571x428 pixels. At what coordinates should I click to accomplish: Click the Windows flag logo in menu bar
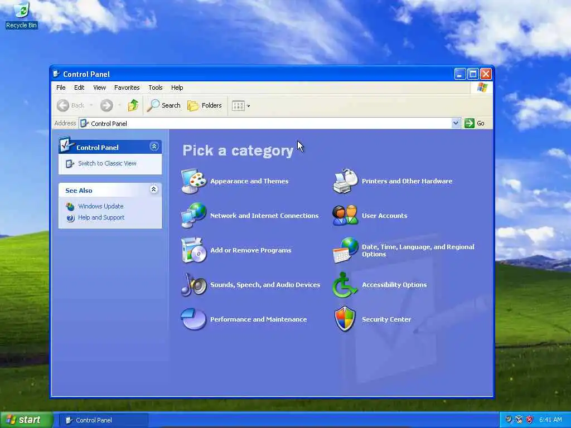click(x=482, y=87)
